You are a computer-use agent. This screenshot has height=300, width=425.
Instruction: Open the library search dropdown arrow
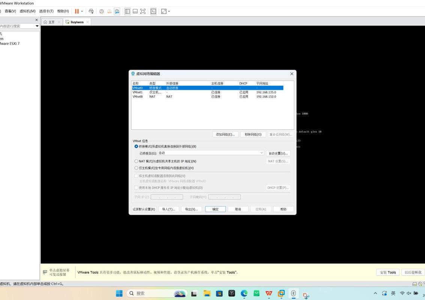click(x=37, y=26)
